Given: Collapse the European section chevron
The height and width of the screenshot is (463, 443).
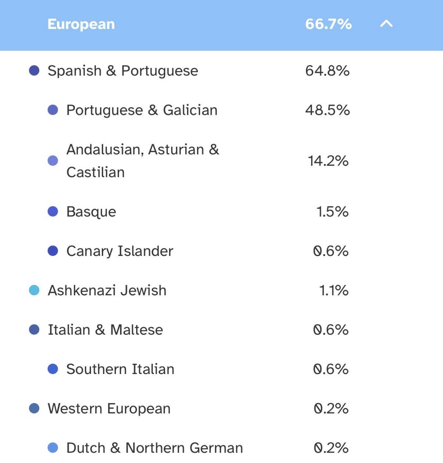Looking at the screenshot, I should 386,24.
